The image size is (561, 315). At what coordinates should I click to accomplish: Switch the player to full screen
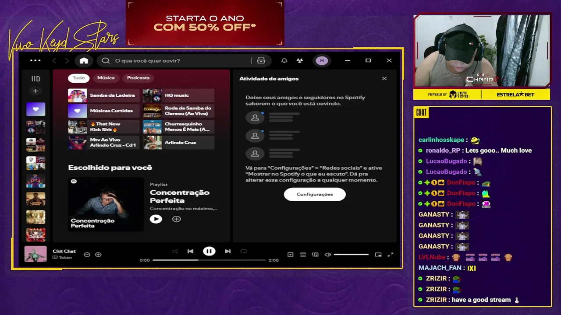click(391, 255)
